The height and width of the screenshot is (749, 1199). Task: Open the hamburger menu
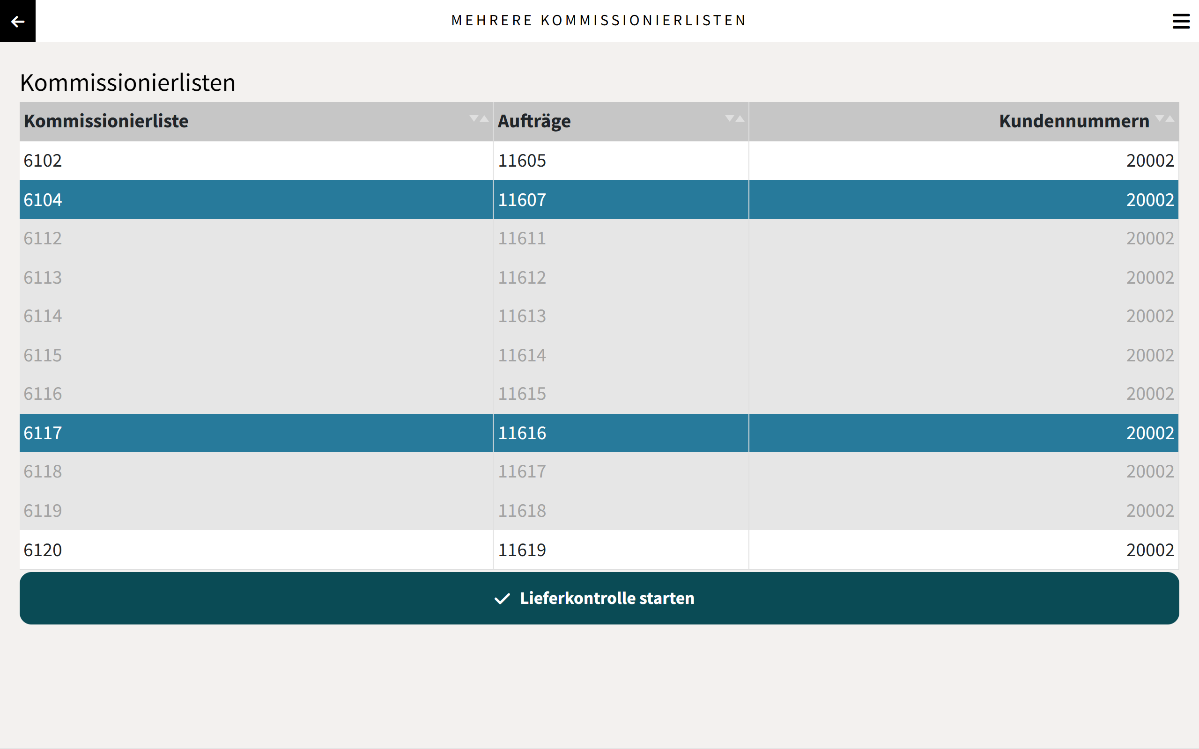[x=1181, y=22]
